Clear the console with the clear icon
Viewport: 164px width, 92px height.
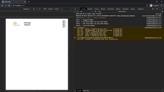tap(78, 11)
